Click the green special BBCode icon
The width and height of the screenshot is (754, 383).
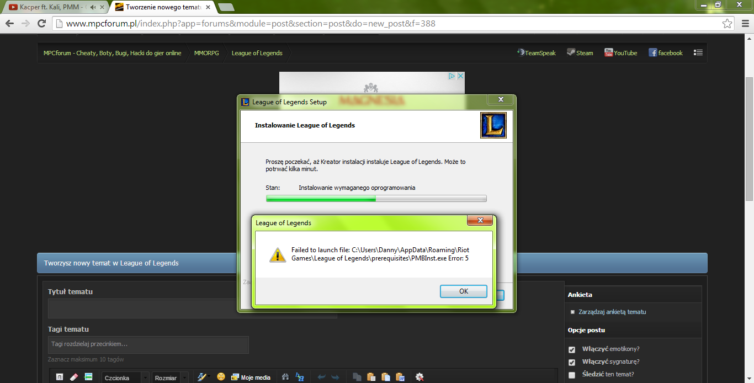click(88, 377)
